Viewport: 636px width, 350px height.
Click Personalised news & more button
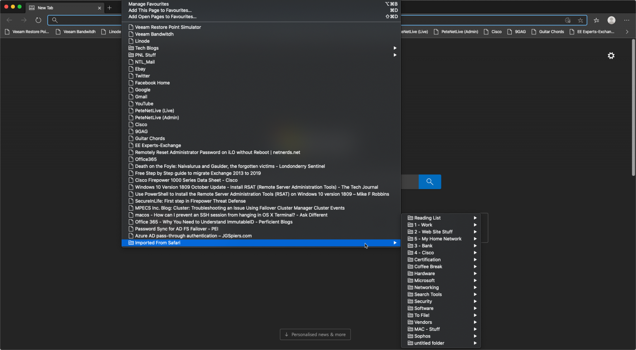(x=315, y=334)
